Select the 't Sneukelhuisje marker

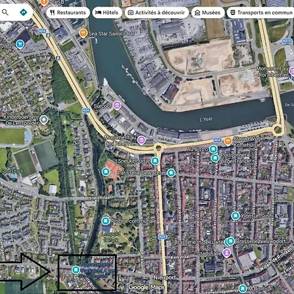click(x=155, y=161)
